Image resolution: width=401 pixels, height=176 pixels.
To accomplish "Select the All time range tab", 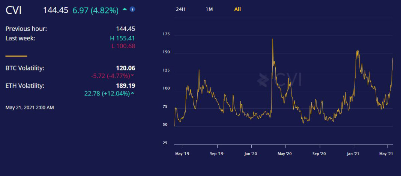I will tap(237, 9).
